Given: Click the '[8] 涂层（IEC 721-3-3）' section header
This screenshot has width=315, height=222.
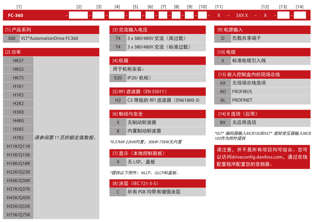Looking at the screenshot, I should point(157,183).
